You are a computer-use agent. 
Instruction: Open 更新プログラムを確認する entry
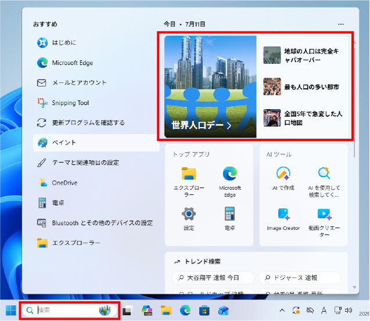[x=96, y=122]
